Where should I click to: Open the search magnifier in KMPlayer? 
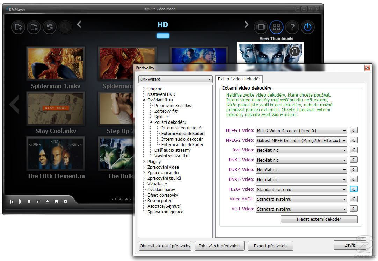click(65, 27)
